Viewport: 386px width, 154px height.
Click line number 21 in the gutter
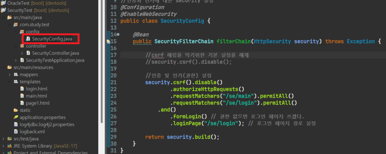coord(114,82)
